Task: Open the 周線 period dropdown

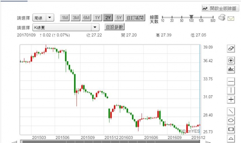Action: coord(43,18)
